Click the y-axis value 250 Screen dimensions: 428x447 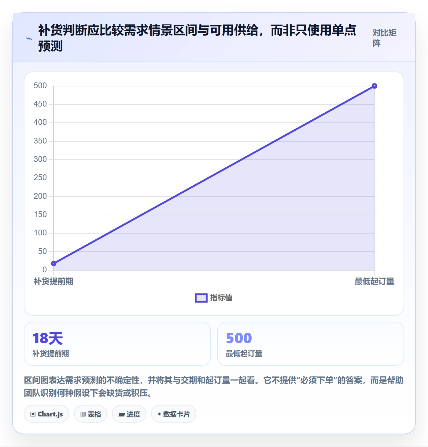[x=40, y=178]
